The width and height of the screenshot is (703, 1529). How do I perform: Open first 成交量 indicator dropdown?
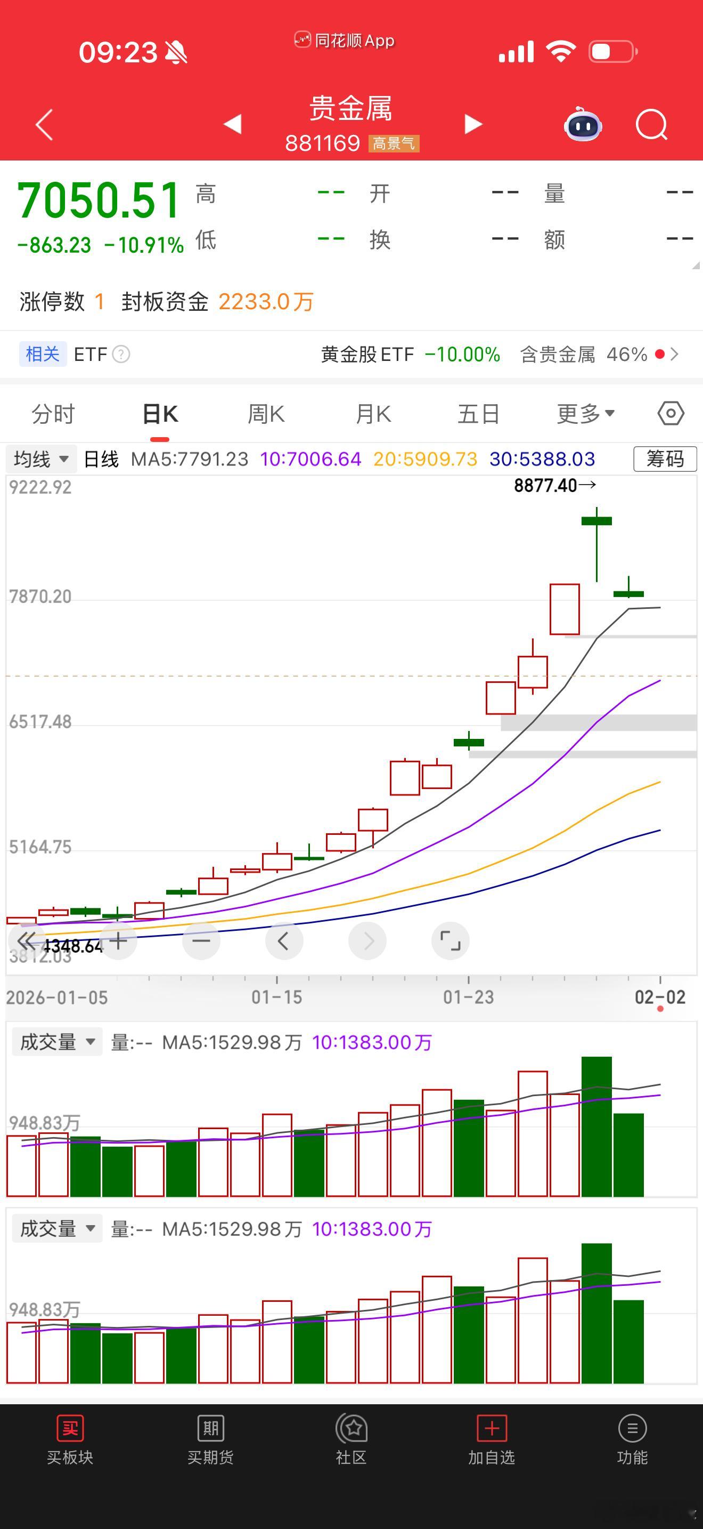coord(57,1042)
